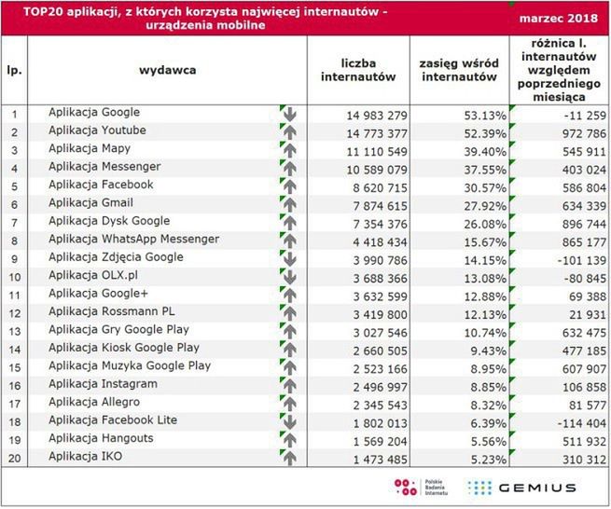Image resolution: width=611 pixels, height=509 pixels.
Task: Select the 'Aplikacja Hangouts' row name
Action: 101,438
